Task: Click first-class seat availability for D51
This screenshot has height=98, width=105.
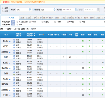Action: 64,73
